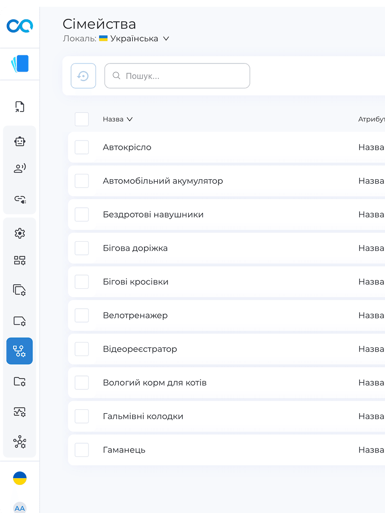Viewport: 385px width, 513px height.
Task: Click the infinity logo icon
Action: pyautogui.click(x=20, y=26)
